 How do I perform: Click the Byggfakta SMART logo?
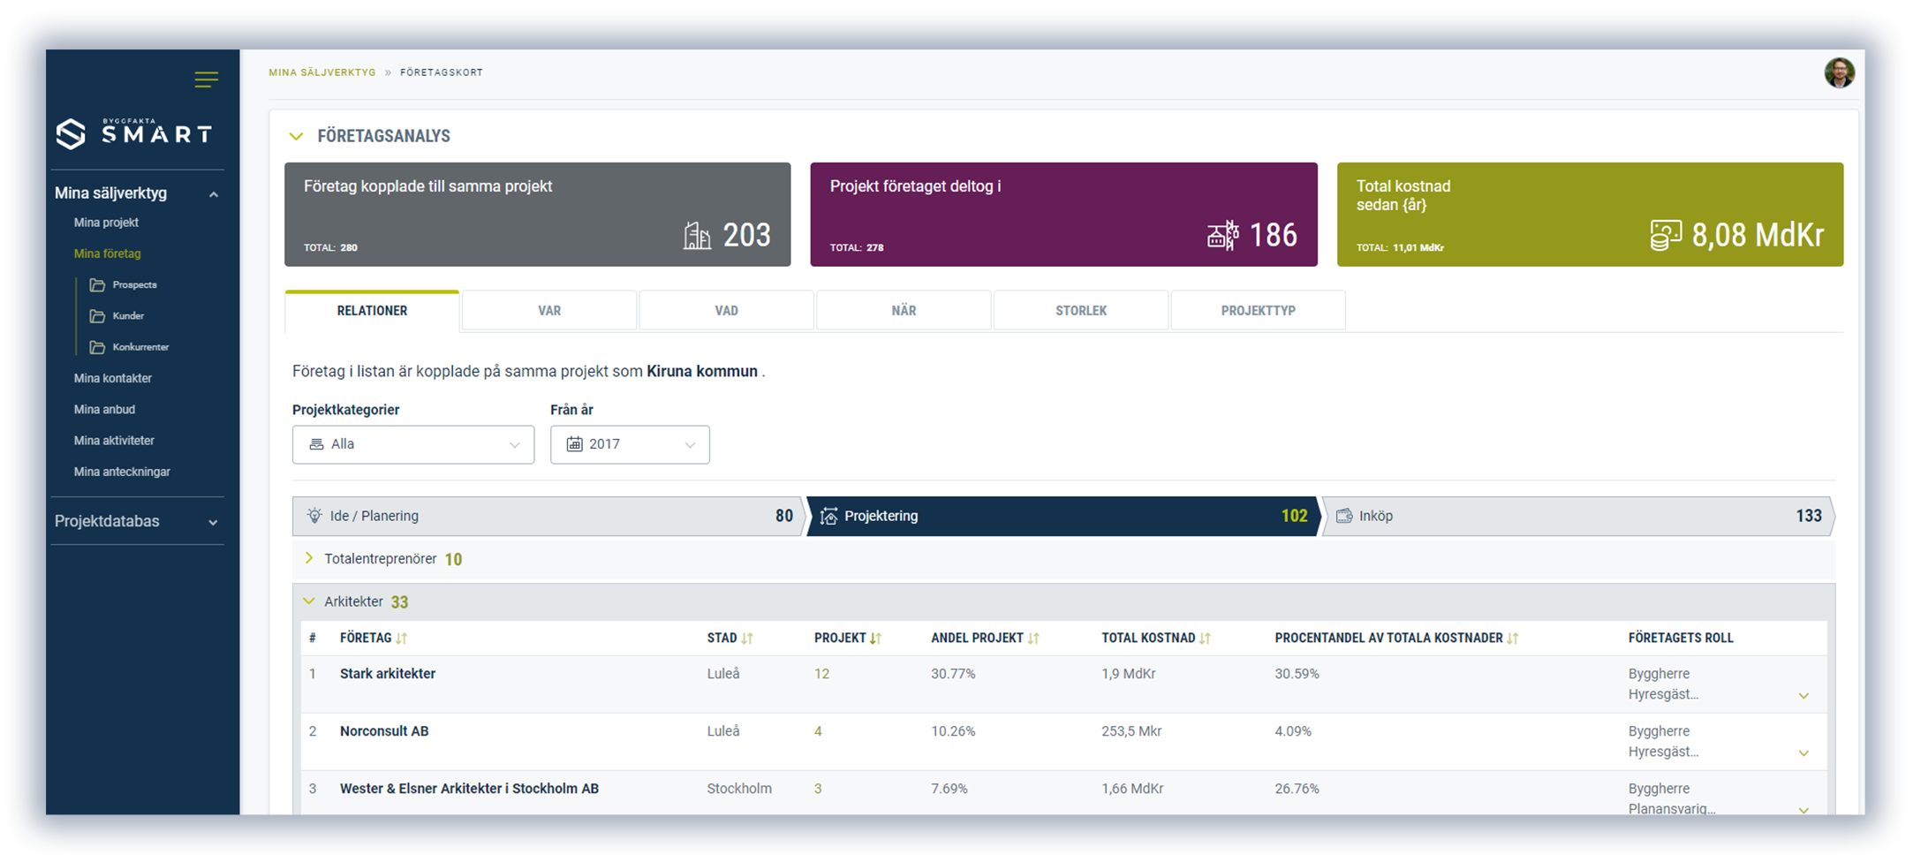(x=134, y=132)
